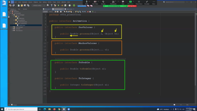Screen dimensions: 197x111
Task: Click the New File toolbar icon
Action: pyautogui.click(x=18, y=6)
